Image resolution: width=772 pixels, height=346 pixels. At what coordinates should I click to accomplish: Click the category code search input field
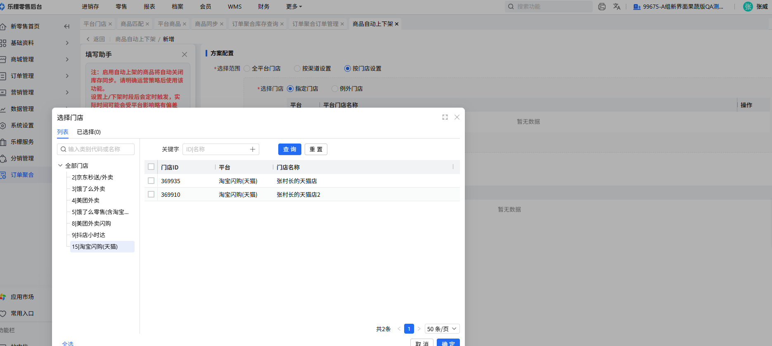(99, 149)
